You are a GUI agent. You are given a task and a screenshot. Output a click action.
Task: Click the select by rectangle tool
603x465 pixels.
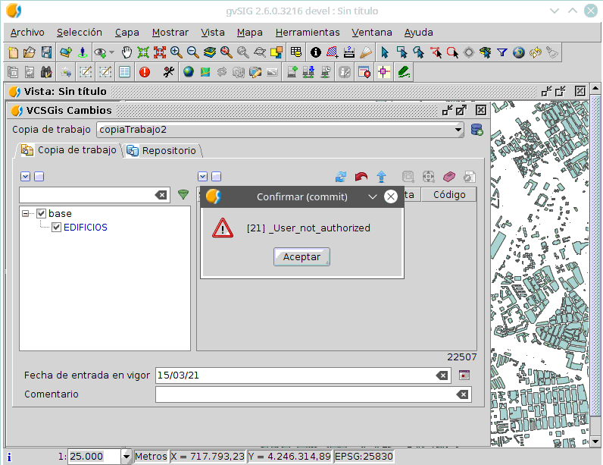coord(402,52)
